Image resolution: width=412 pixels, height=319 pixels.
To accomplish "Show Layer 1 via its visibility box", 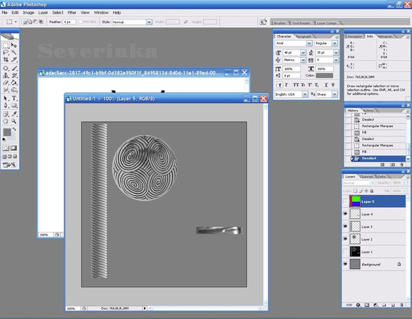I will [x=345, y=252].
